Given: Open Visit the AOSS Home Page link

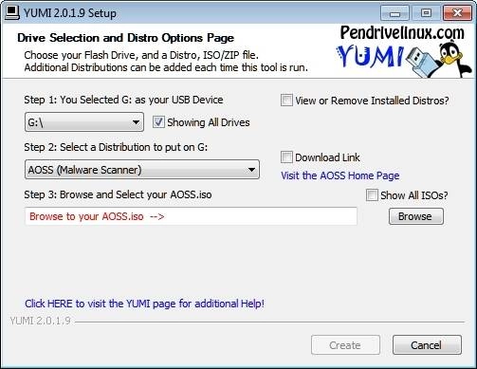Looking at the screenshot, I should (340, 175).
